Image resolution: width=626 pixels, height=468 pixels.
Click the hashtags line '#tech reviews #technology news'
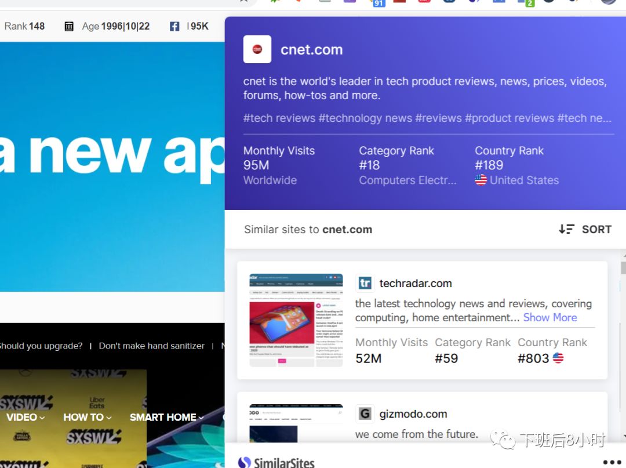pos(427,118)
